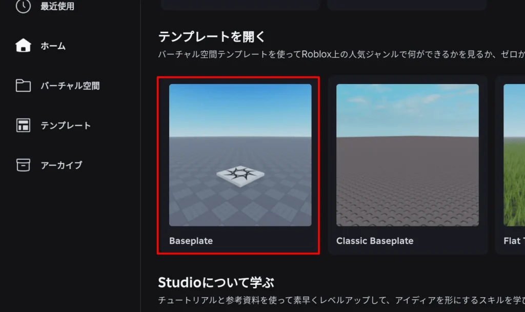
Task: Open the Baseplate template thumbnail
Action: [240, 155]
